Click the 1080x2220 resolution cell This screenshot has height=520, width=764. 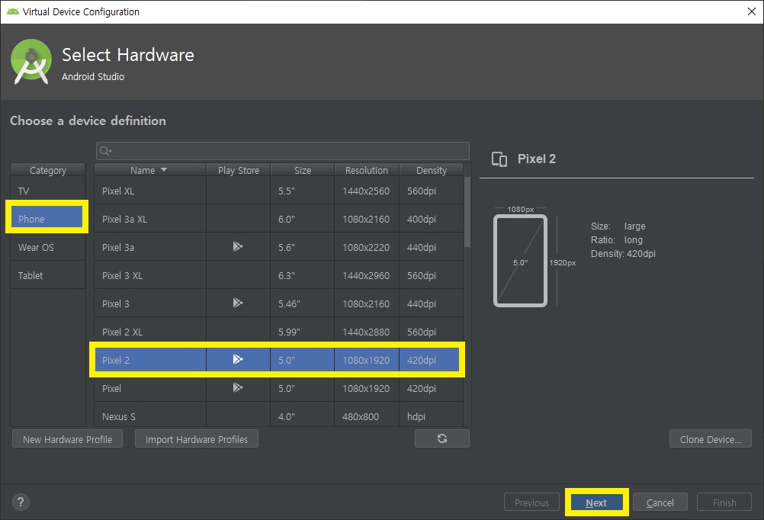point(366,247)
